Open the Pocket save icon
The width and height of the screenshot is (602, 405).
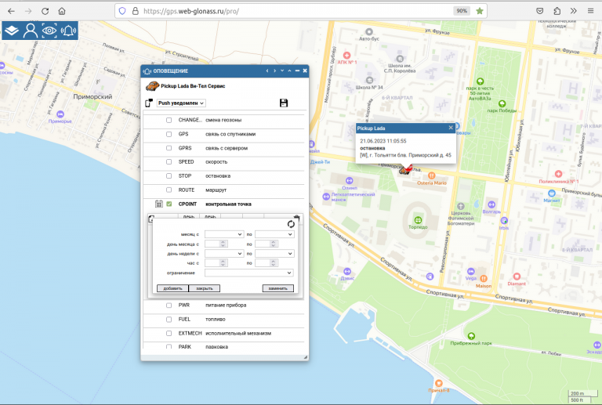click(540, 11)
